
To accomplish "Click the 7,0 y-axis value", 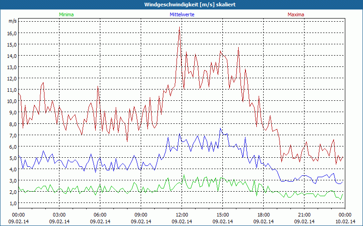I will 13,135.
